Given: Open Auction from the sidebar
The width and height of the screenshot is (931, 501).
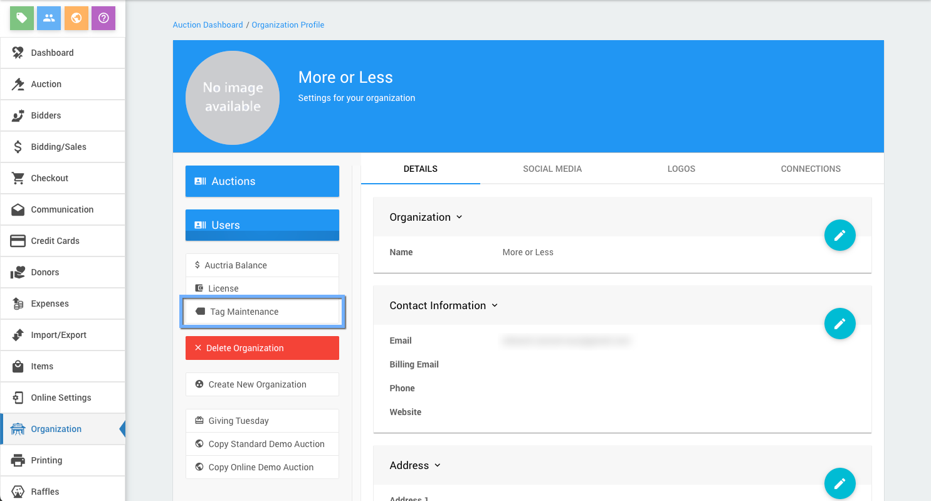Looking at the screenshot, I should click(x=46, y=84).
